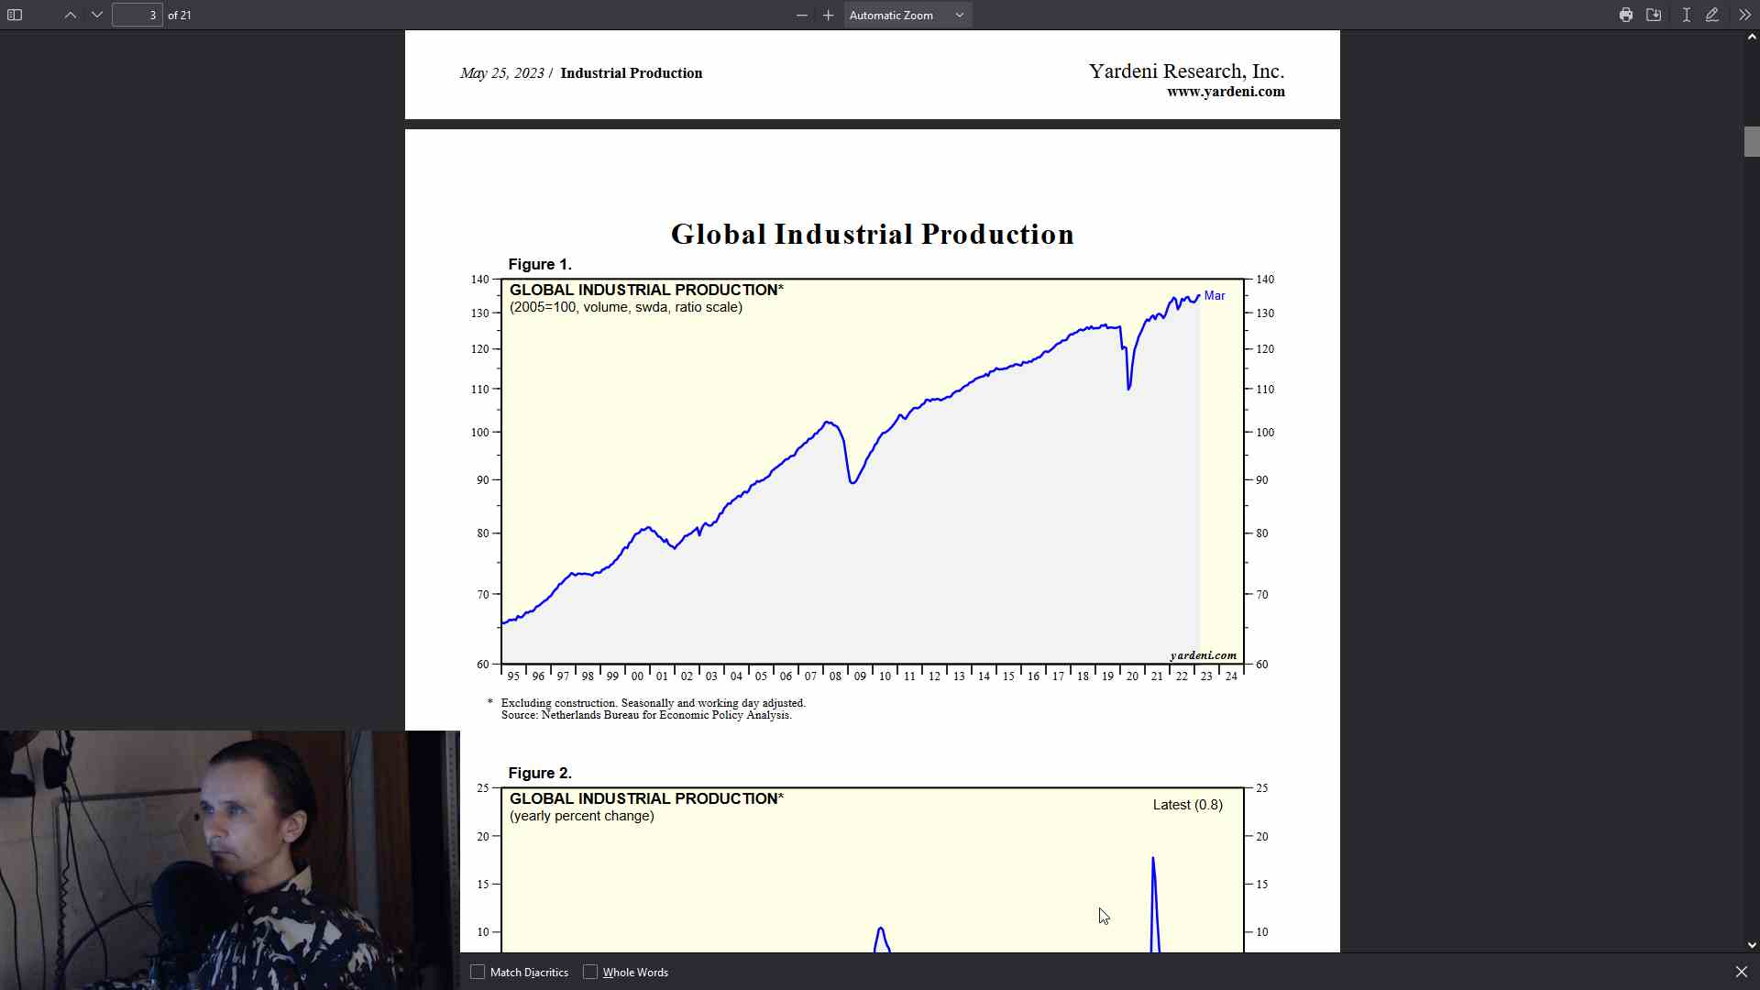Open the www.yardeni.com link
This screenshot has height=990, width=1760.
[x=1226, y=92]
